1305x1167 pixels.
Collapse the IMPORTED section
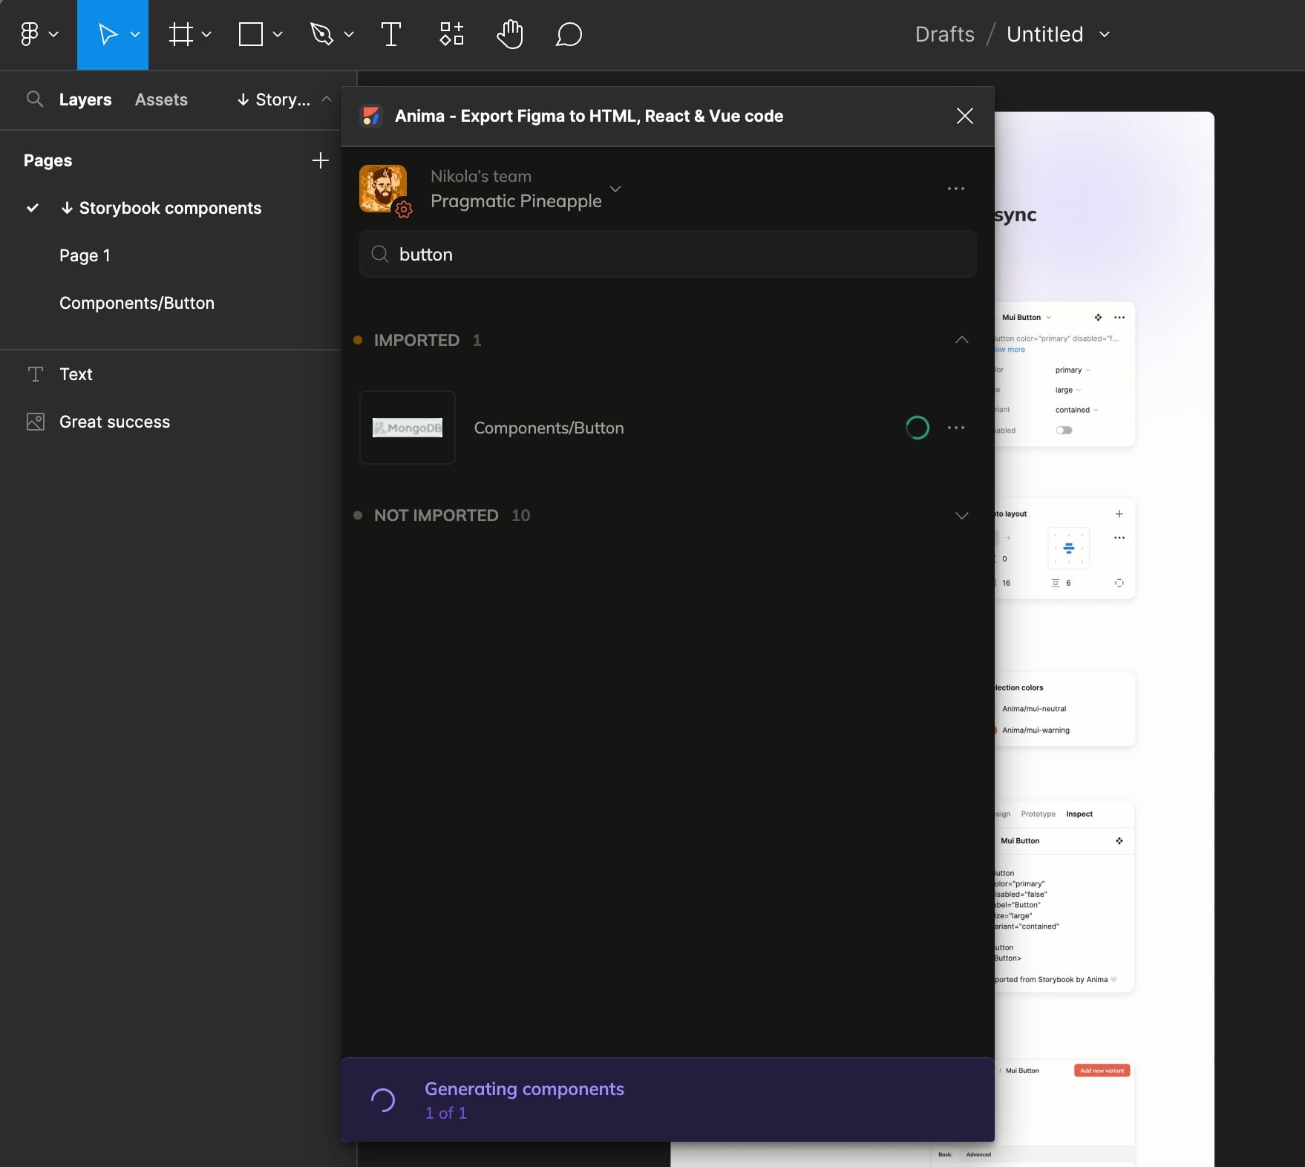click(961, 340)
